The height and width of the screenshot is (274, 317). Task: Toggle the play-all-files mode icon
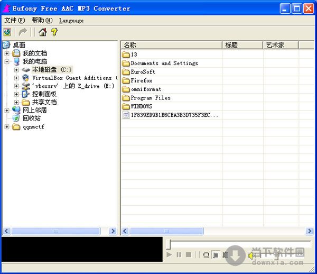[225, 255]
